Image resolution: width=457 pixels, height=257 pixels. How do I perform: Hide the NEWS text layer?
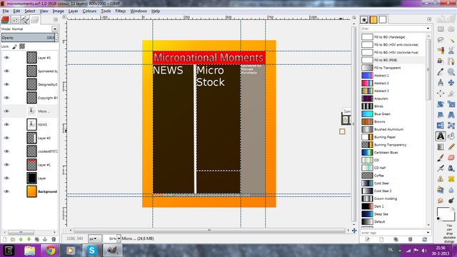coord(6,124)
